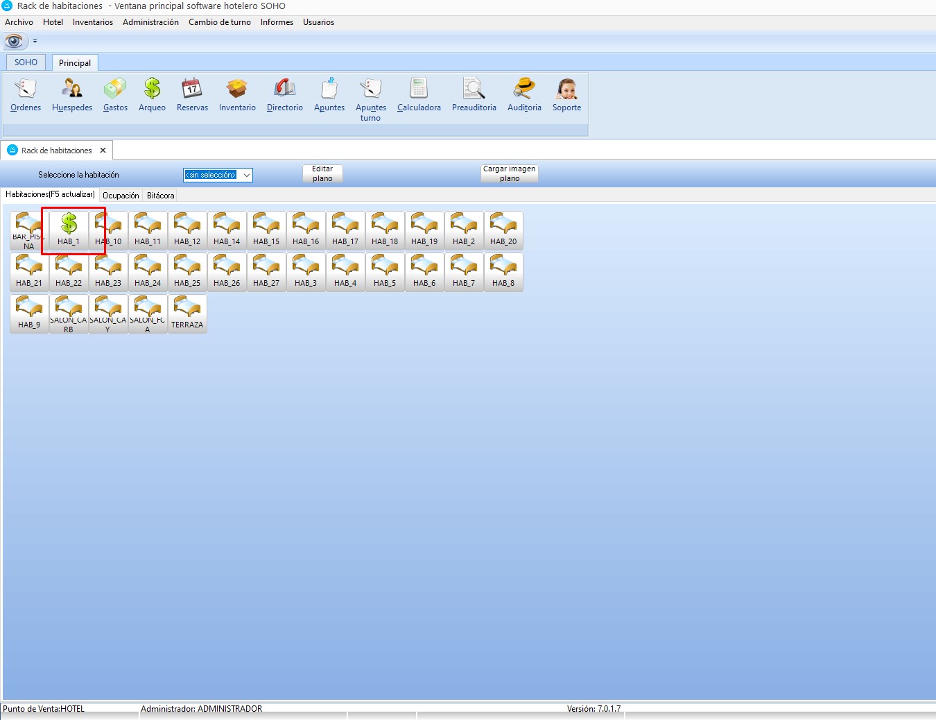Launch the Arqueo dollar icon
The height and width of the screenshot is (720, 936).
(x=152, y=94)
